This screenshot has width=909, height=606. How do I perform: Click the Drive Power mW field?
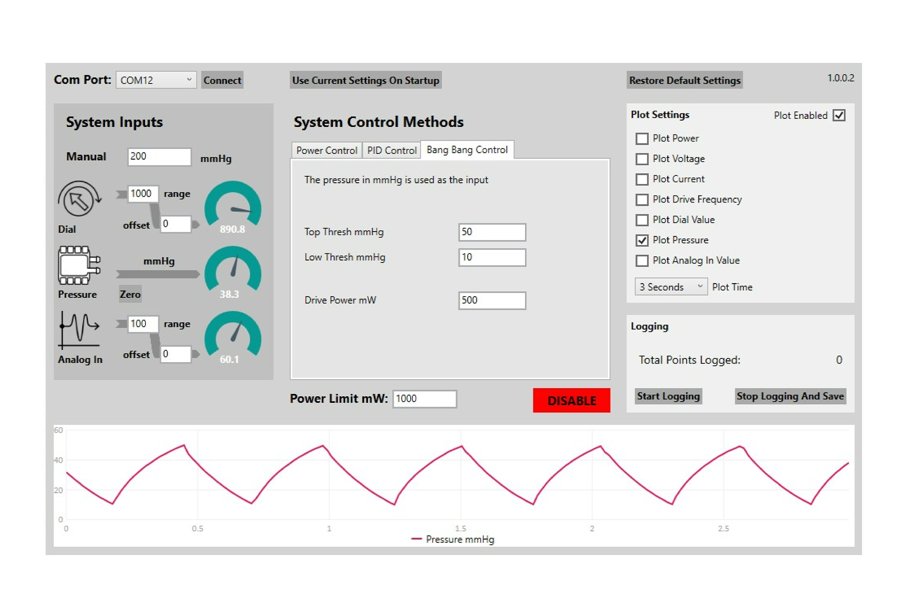(492, 300)
